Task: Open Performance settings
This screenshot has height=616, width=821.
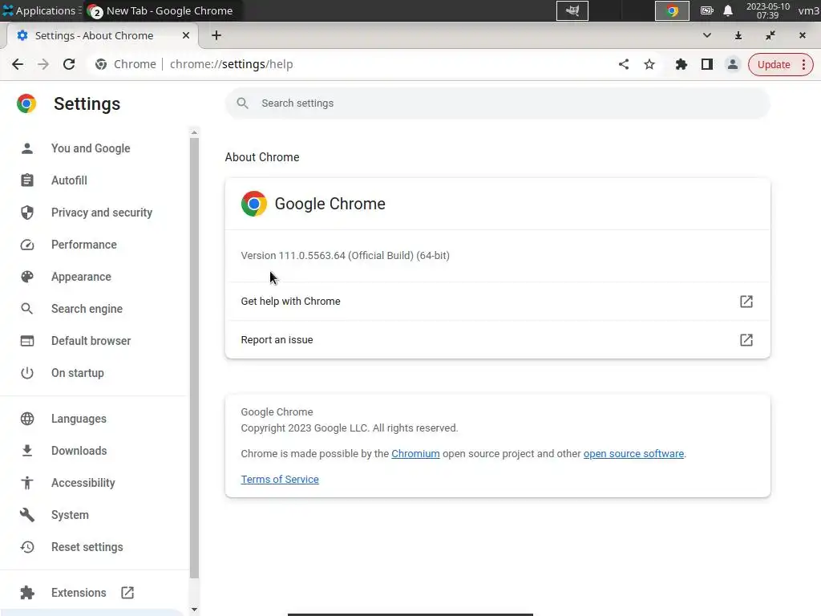Action: point(83,245)
